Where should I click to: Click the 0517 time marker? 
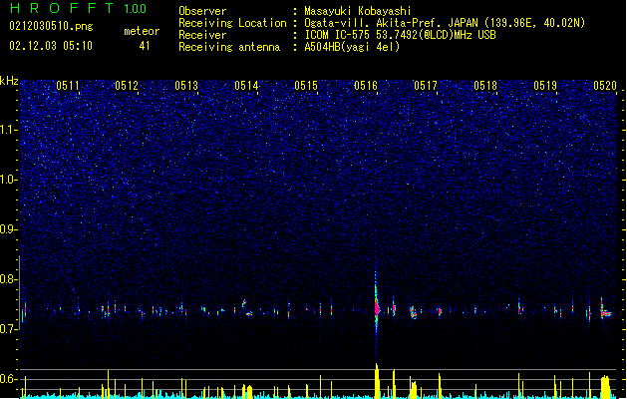[426, 86]
